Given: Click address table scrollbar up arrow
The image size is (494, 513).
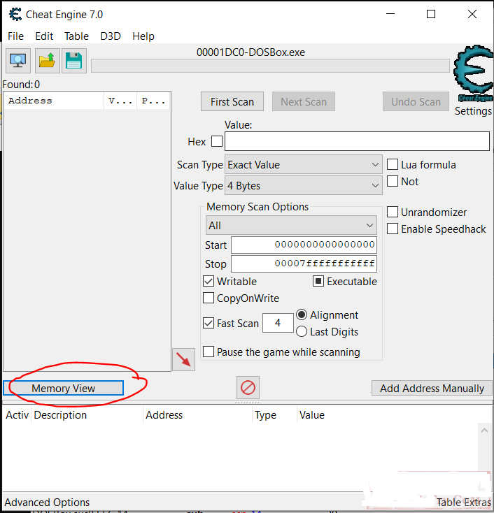Looking at the screenshot, I should click(484, 431).
